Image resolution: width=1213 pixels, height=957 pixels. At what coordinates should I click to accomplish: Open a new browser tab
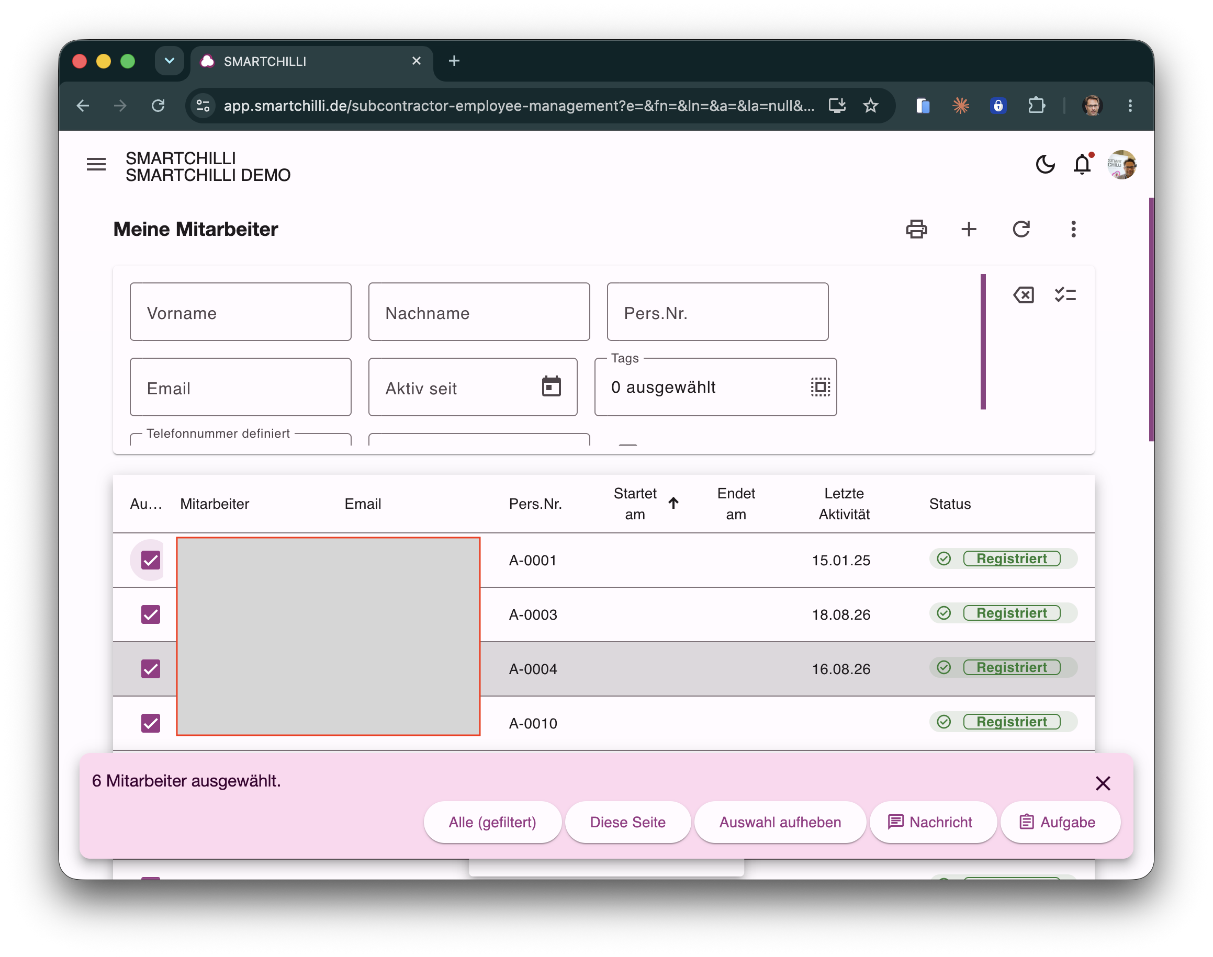454,61
